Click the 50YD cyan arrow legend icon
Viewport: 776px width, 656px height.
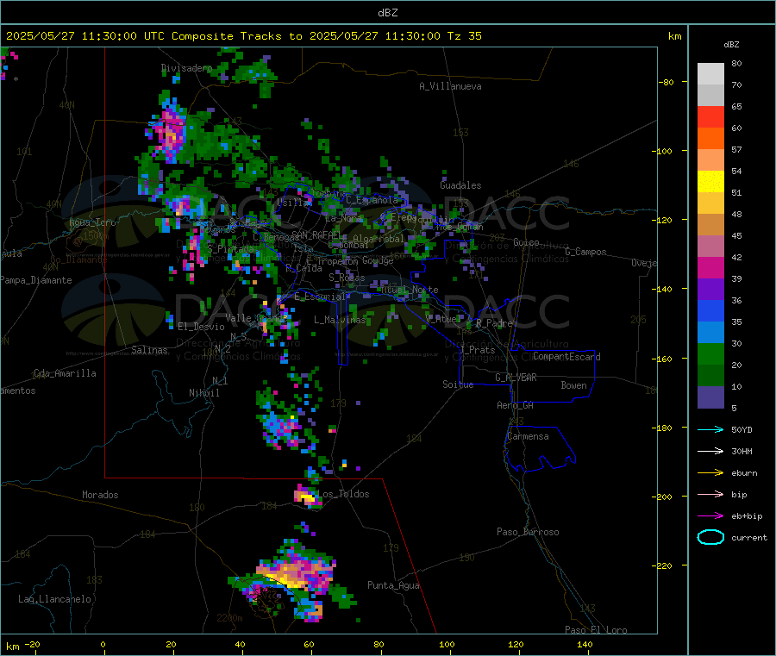[710, 429]
